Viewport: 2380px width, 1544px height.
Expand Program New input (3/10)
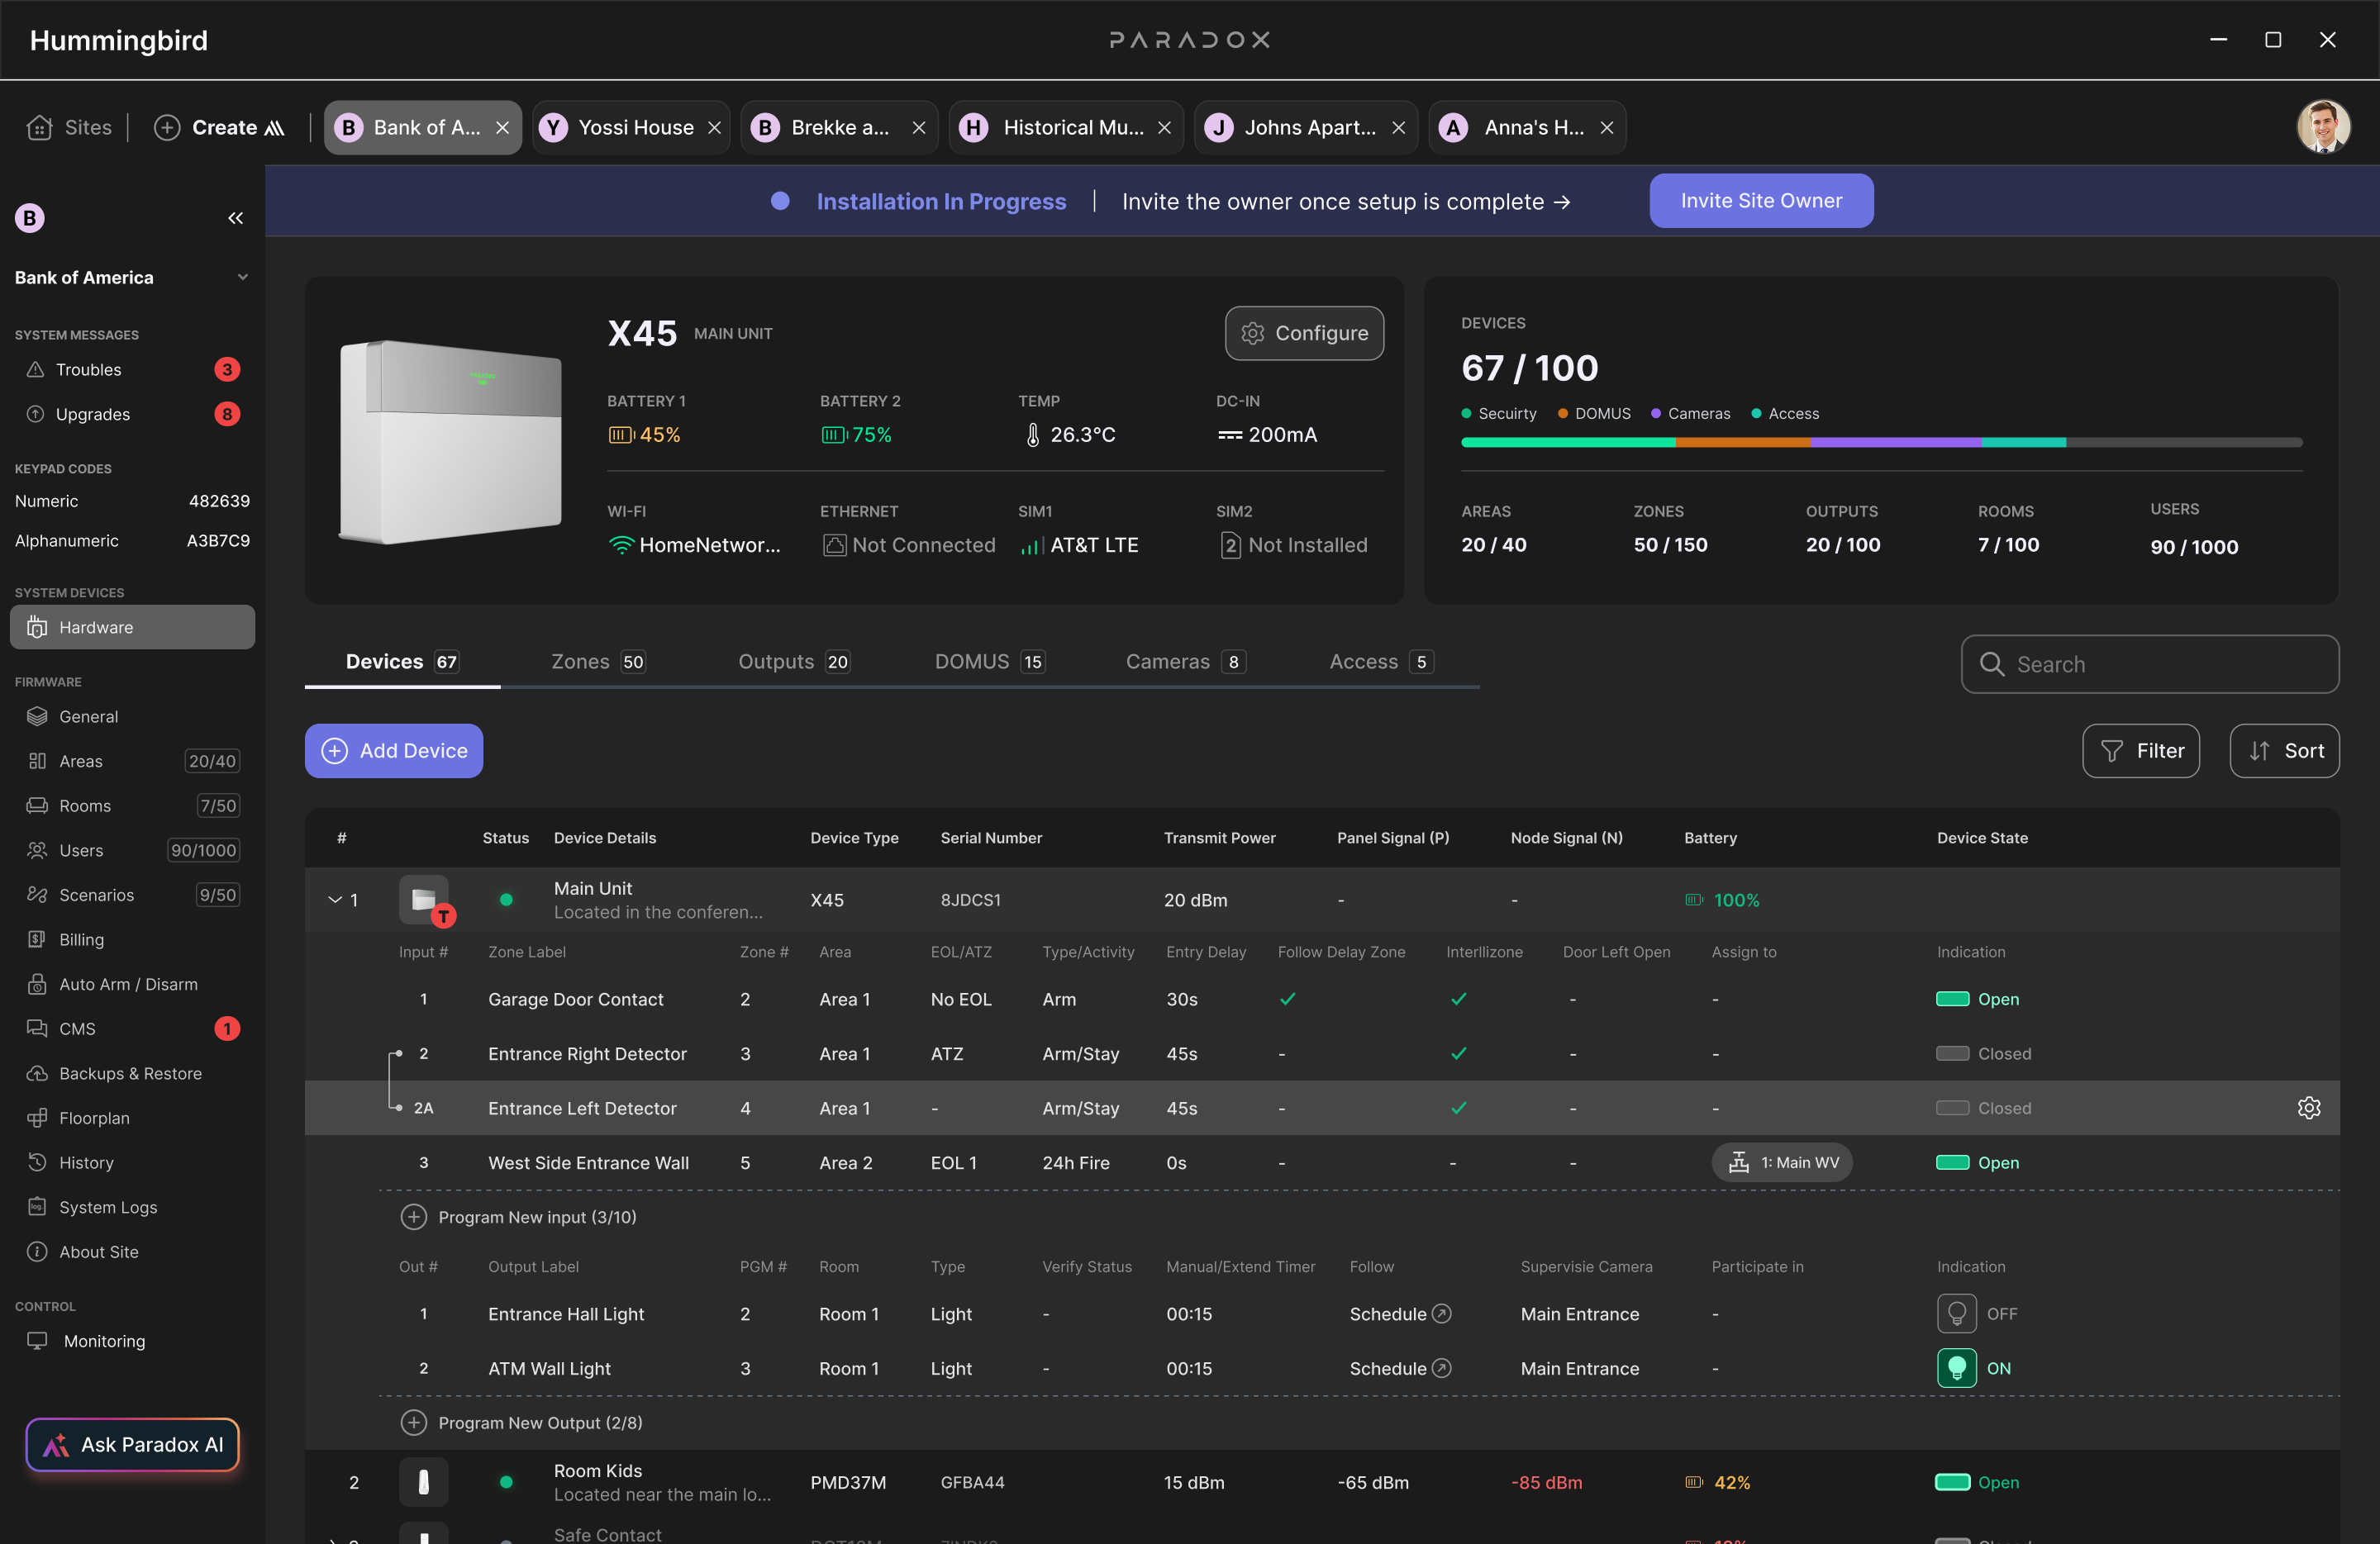pyautogui.click(x=518, y=1217)
